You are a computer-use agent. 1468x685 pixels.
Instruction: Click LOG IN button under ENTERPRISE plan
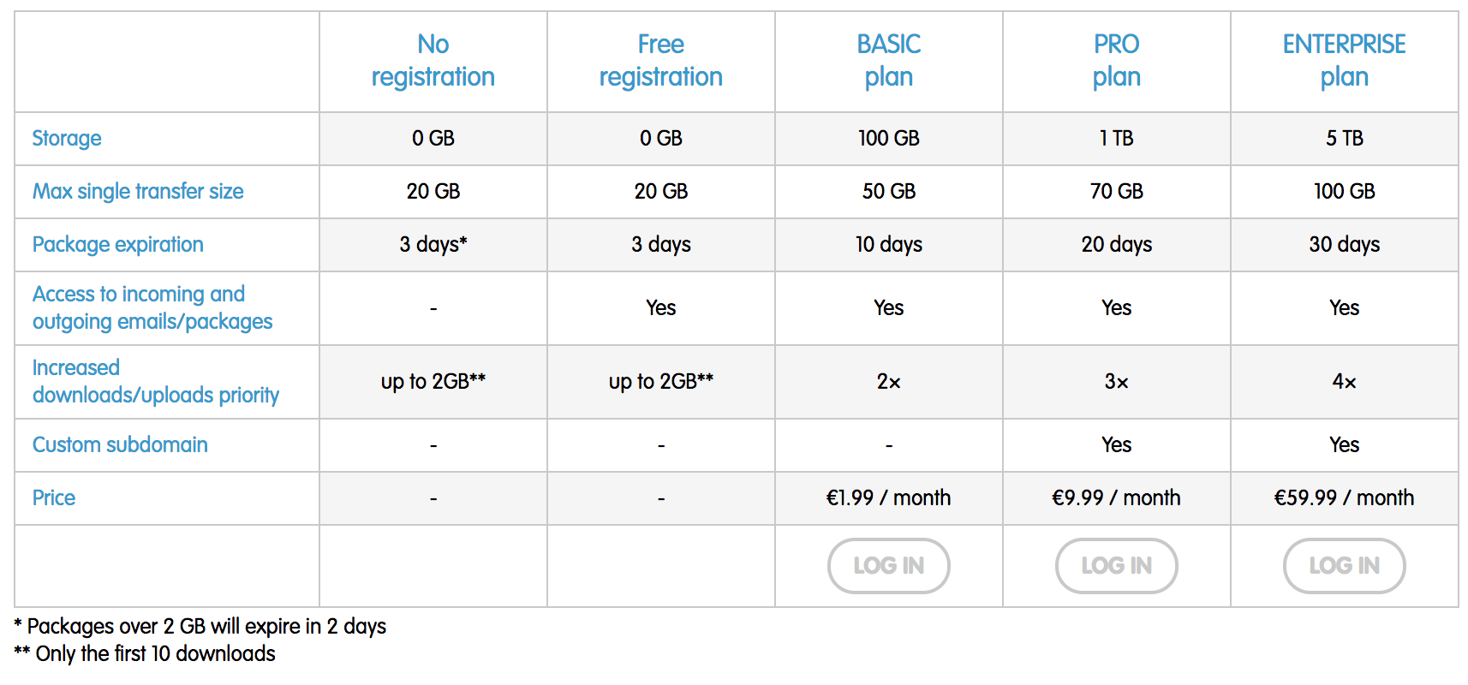point(1344,566)
